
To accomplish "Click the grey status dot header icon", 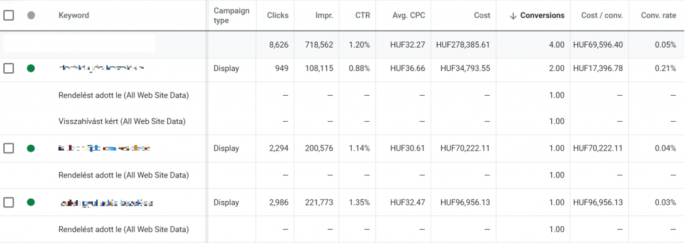I will pos(31,15).
